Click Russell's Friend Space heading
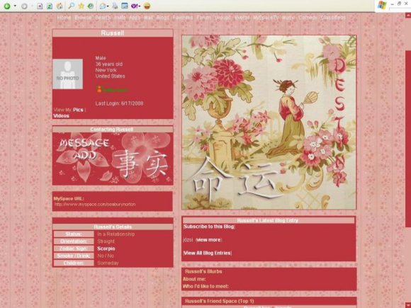The image size is (411, 308). [x=220, y=301]
